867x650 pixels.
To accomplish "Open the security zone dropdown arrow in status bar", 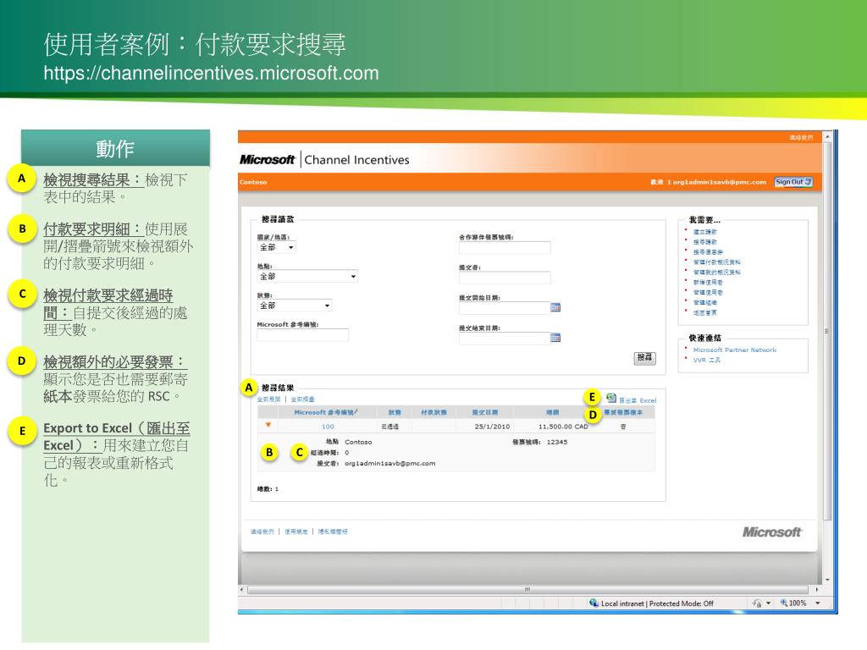I will coord(769,603).
